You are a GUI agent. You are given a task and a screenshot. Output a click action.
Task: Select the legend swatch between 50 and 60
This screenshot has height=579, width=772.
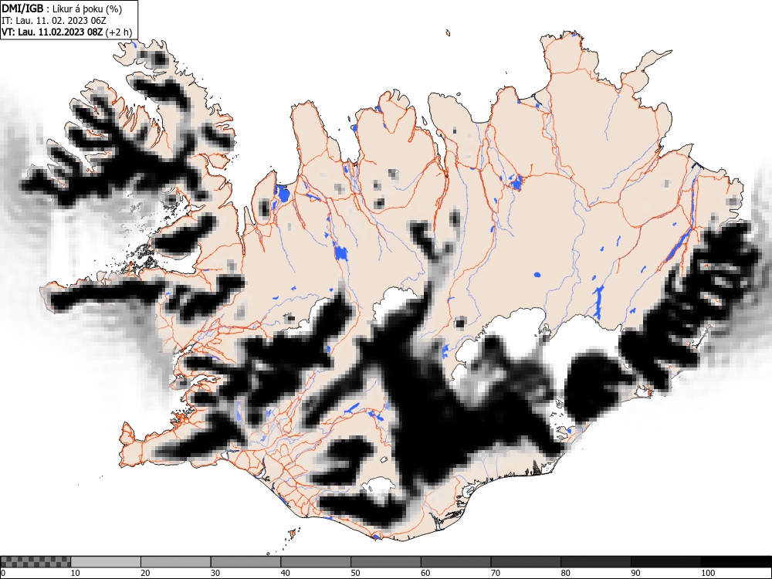coord(386,562)
